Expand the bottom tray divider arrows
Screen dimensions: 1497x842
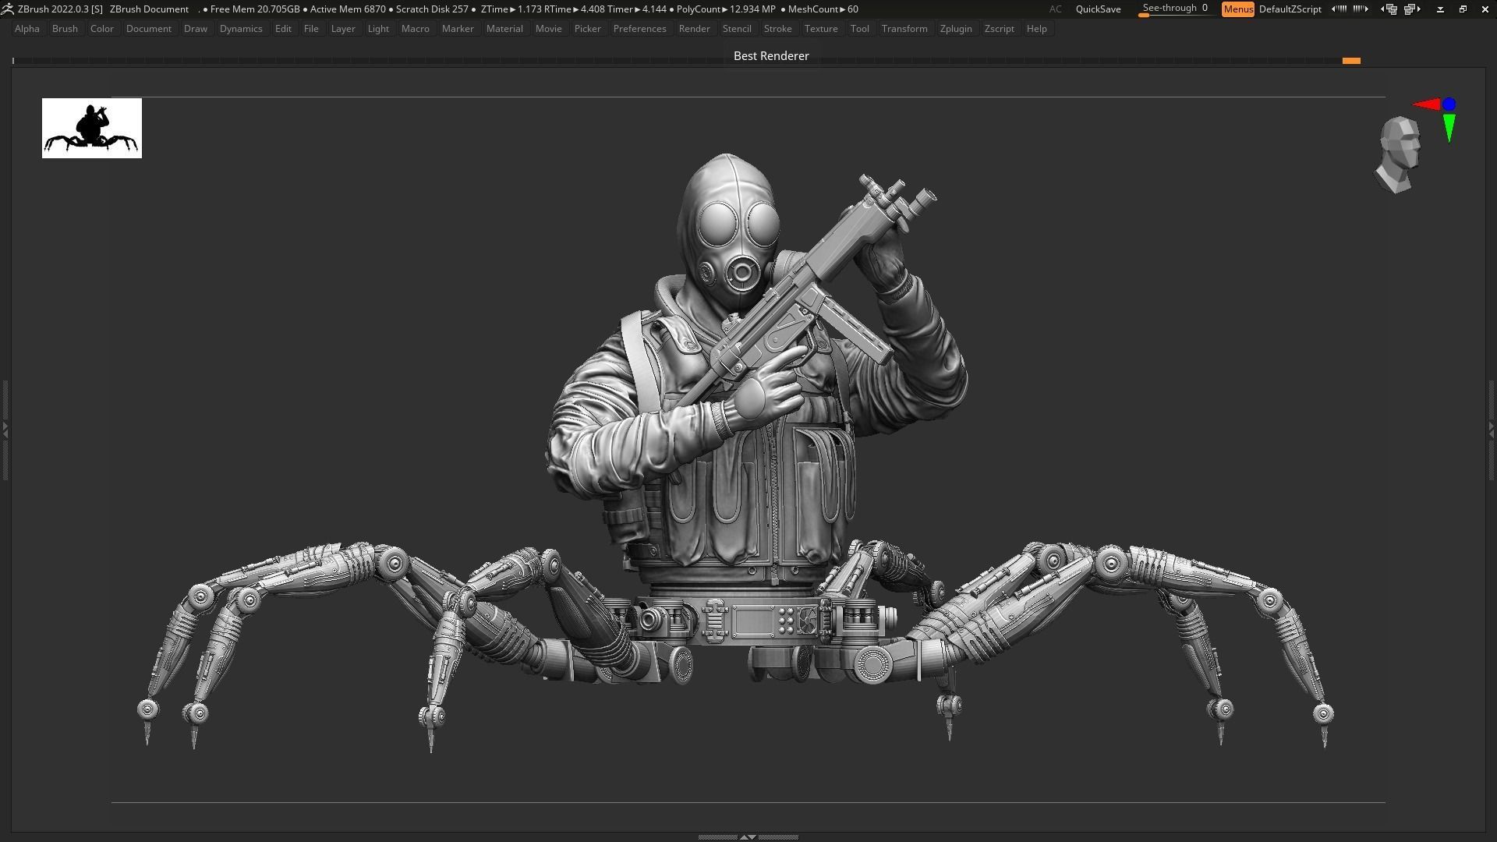748,837
